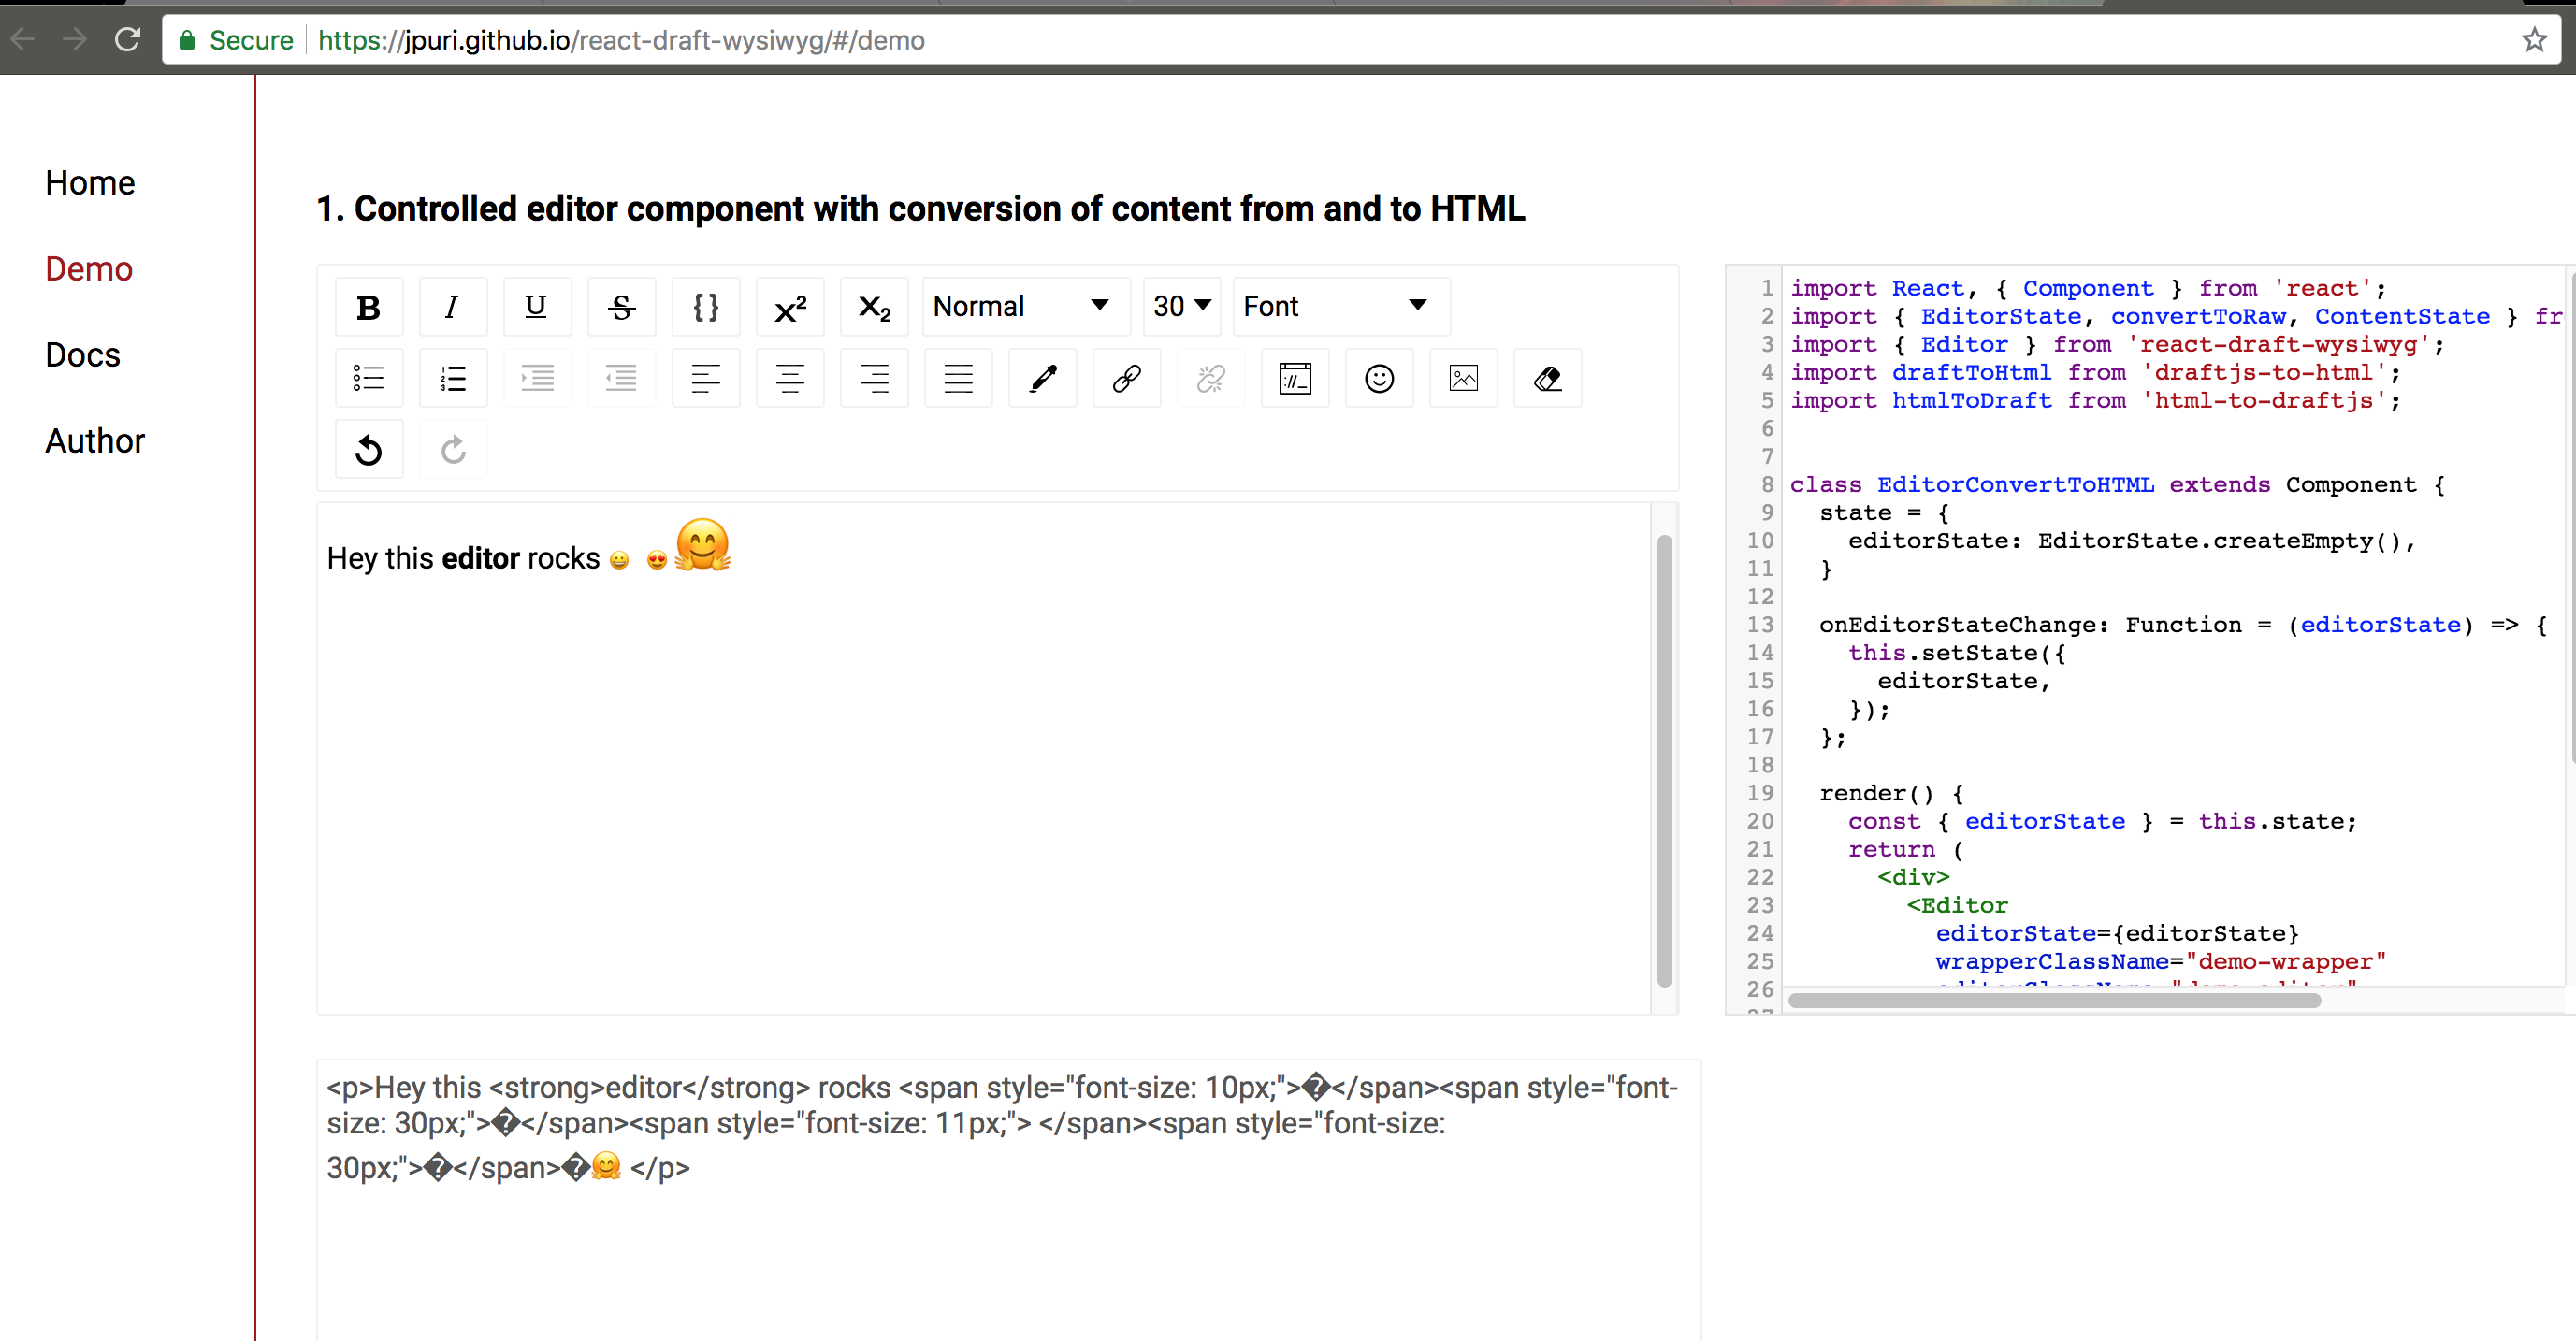Undo the last editor change
This screenshot has height=1341, width=2576.
click(369, 449)
